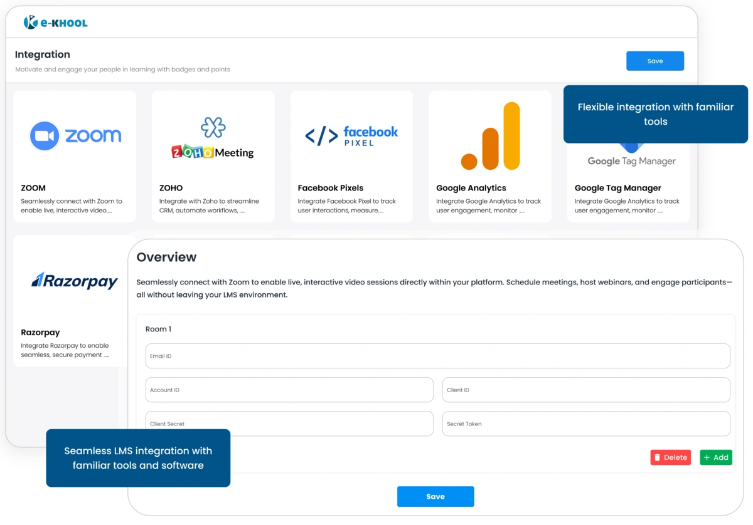Click the top-right Save button

tap(655, 61)
